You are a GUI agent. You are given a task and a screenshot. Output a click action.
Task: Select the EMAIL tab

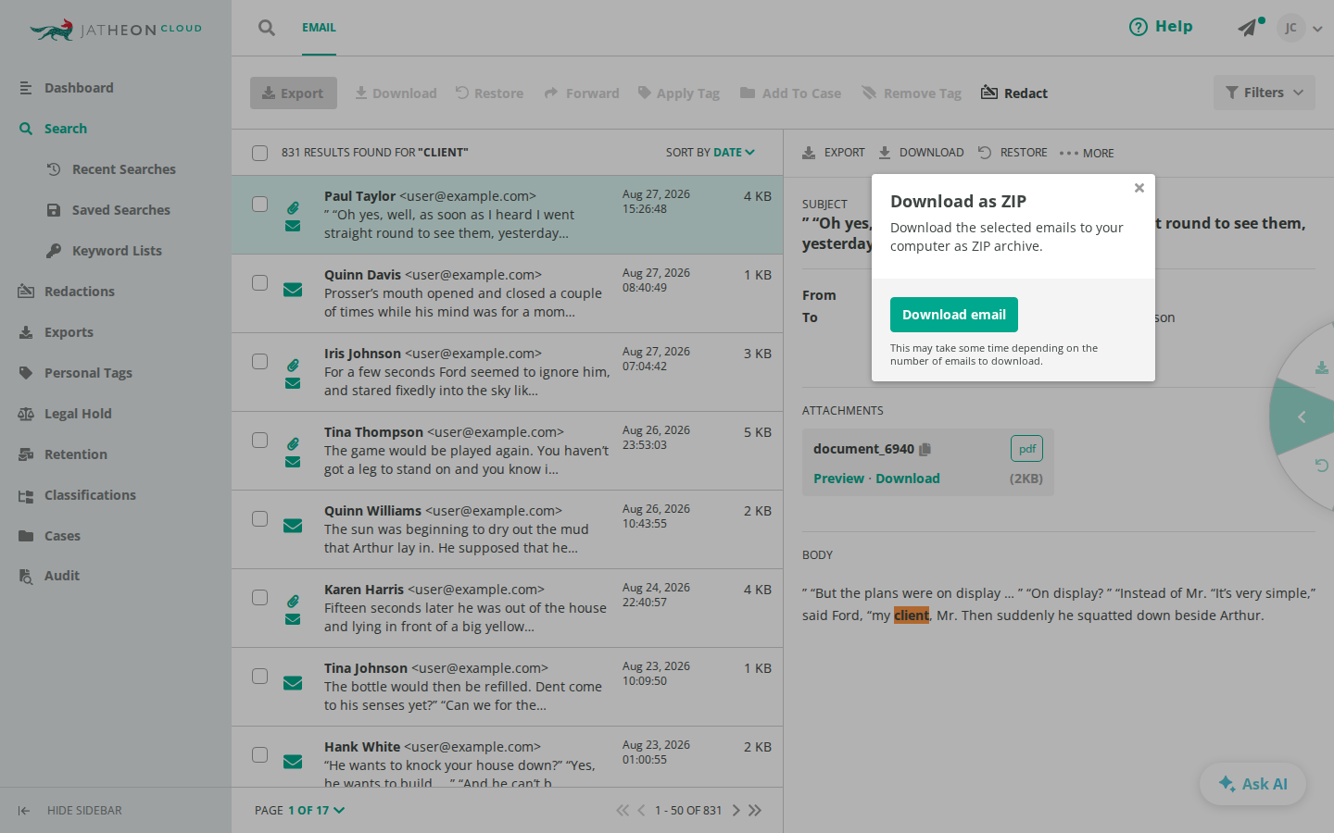[x=319, y=28]
